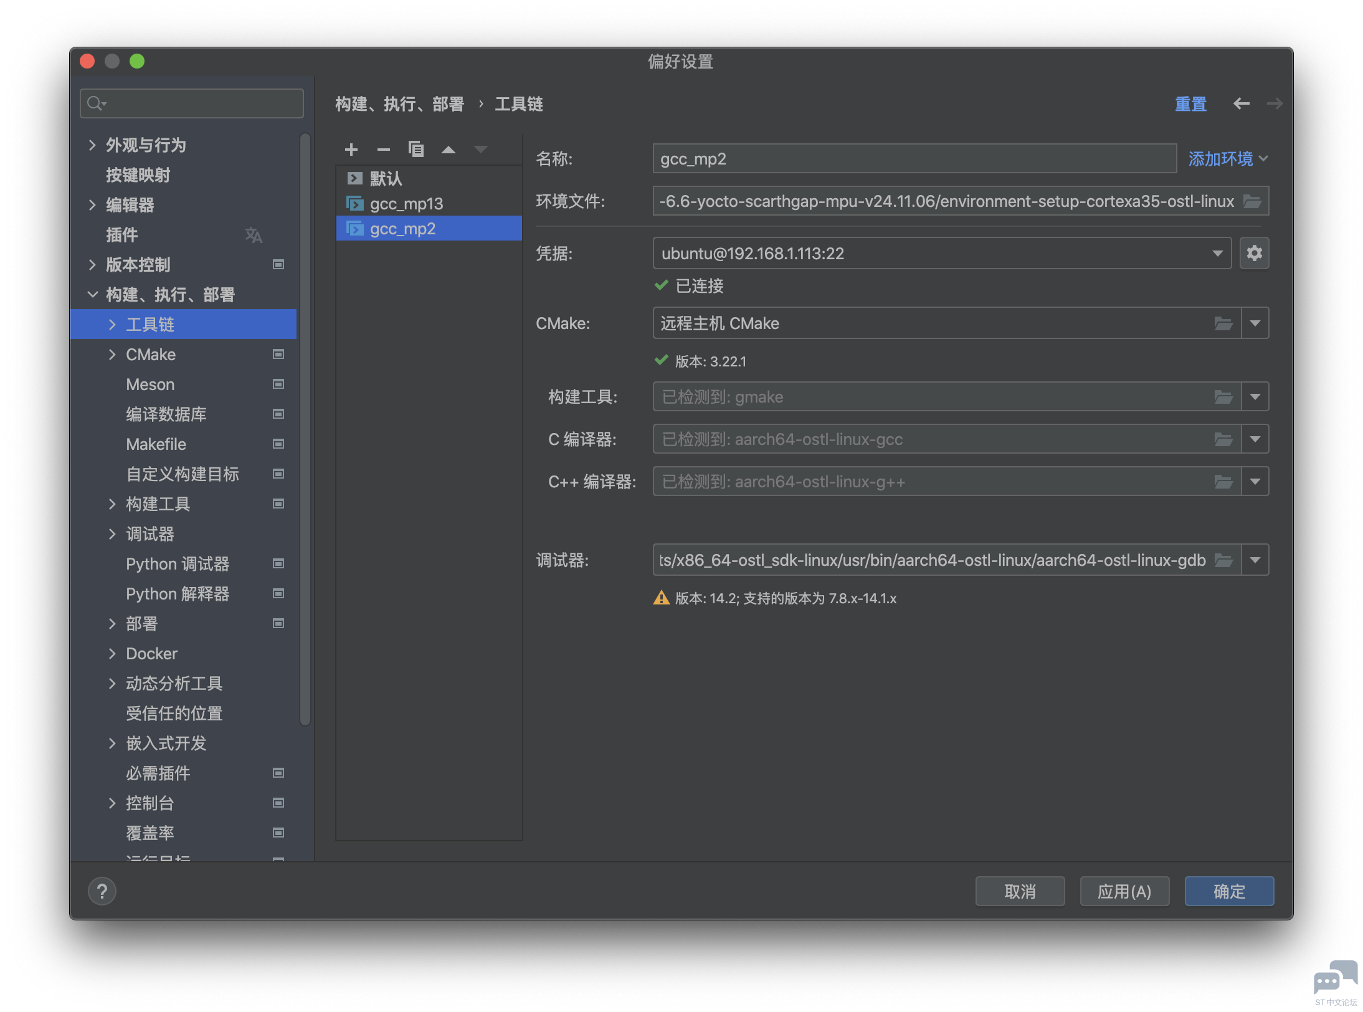This screenshot has height=1012, width=1363.
Task: Click 调试器 path input field
Action: 947,560
